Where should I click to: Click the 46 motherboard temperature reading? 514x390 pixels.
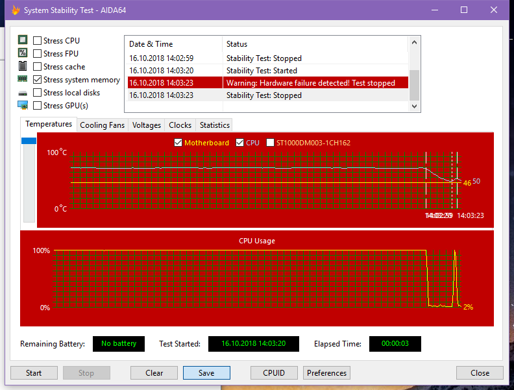(467, 183)
